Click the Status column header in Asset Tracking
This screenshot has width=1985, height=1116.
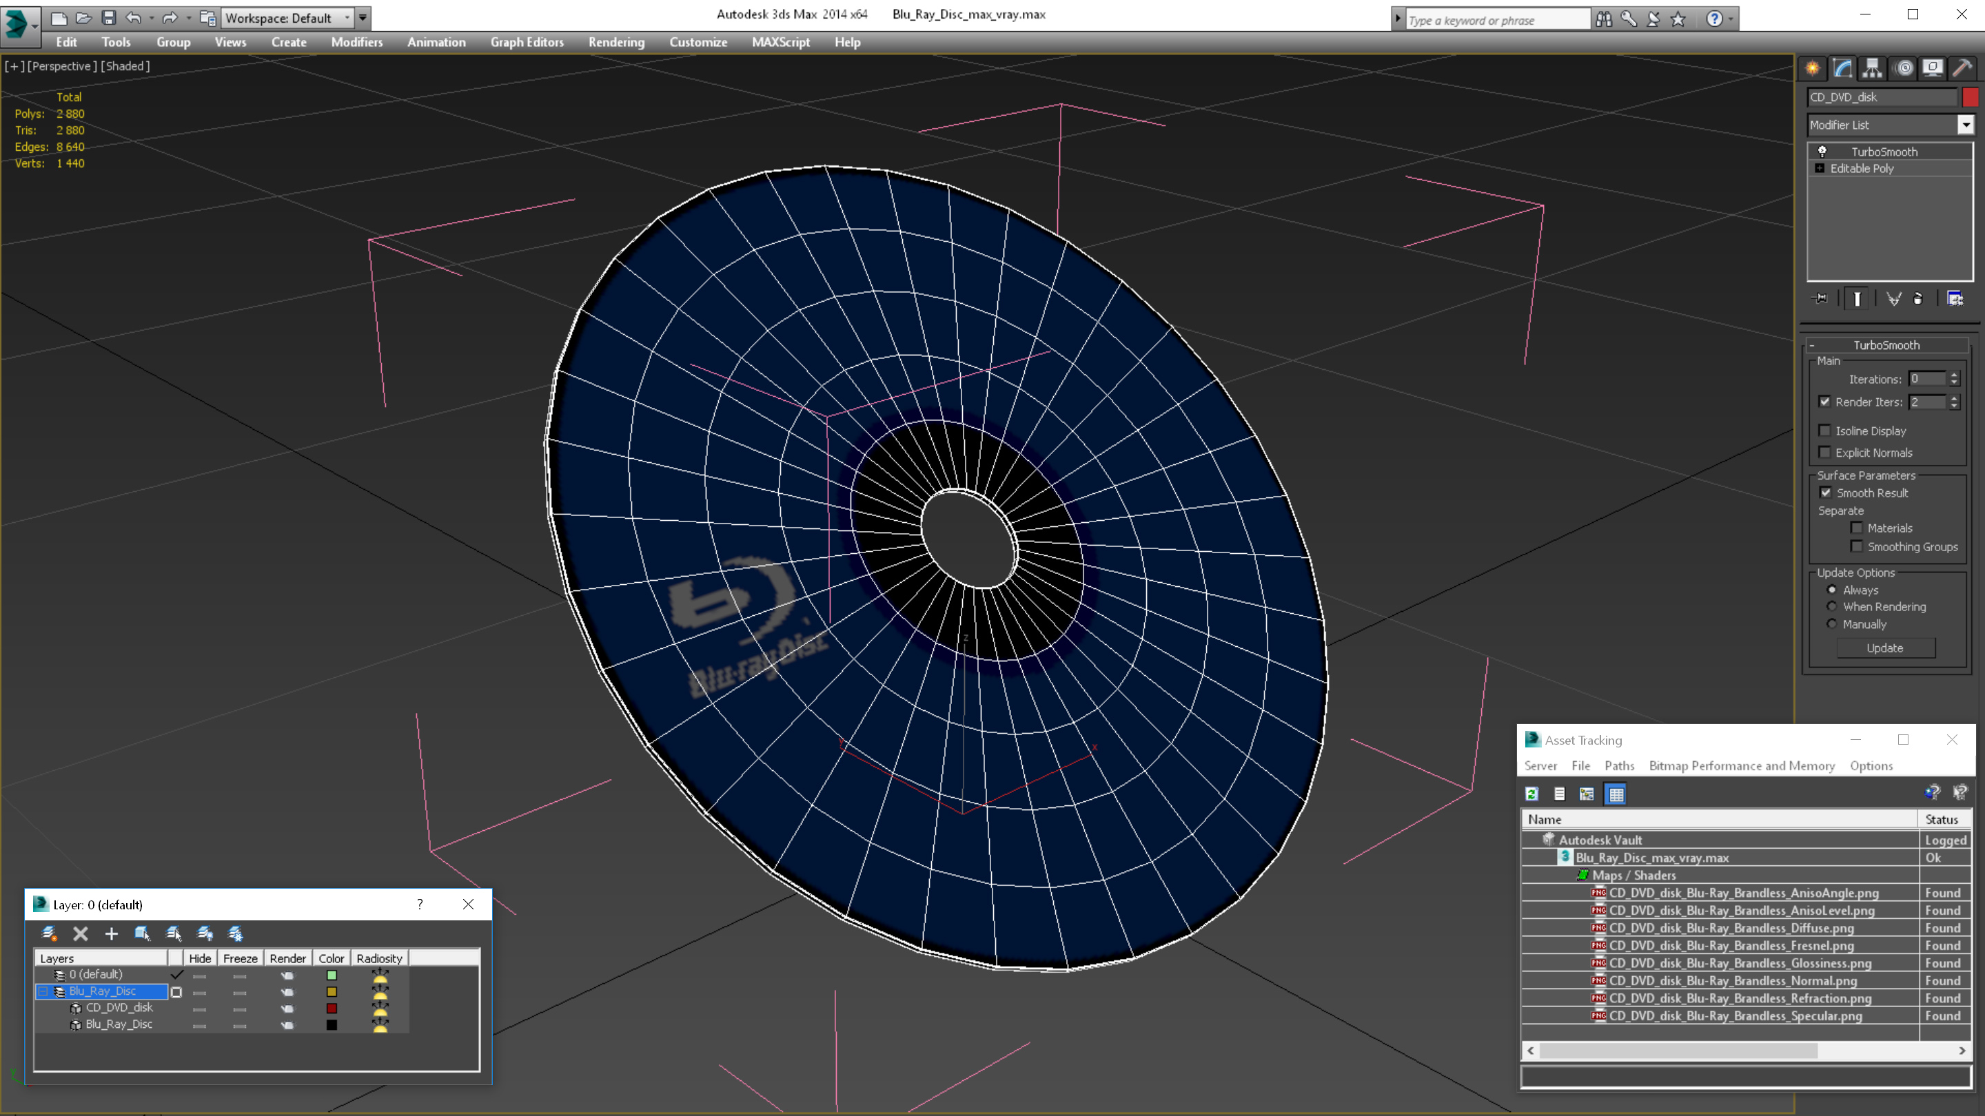coord(1944,820)
